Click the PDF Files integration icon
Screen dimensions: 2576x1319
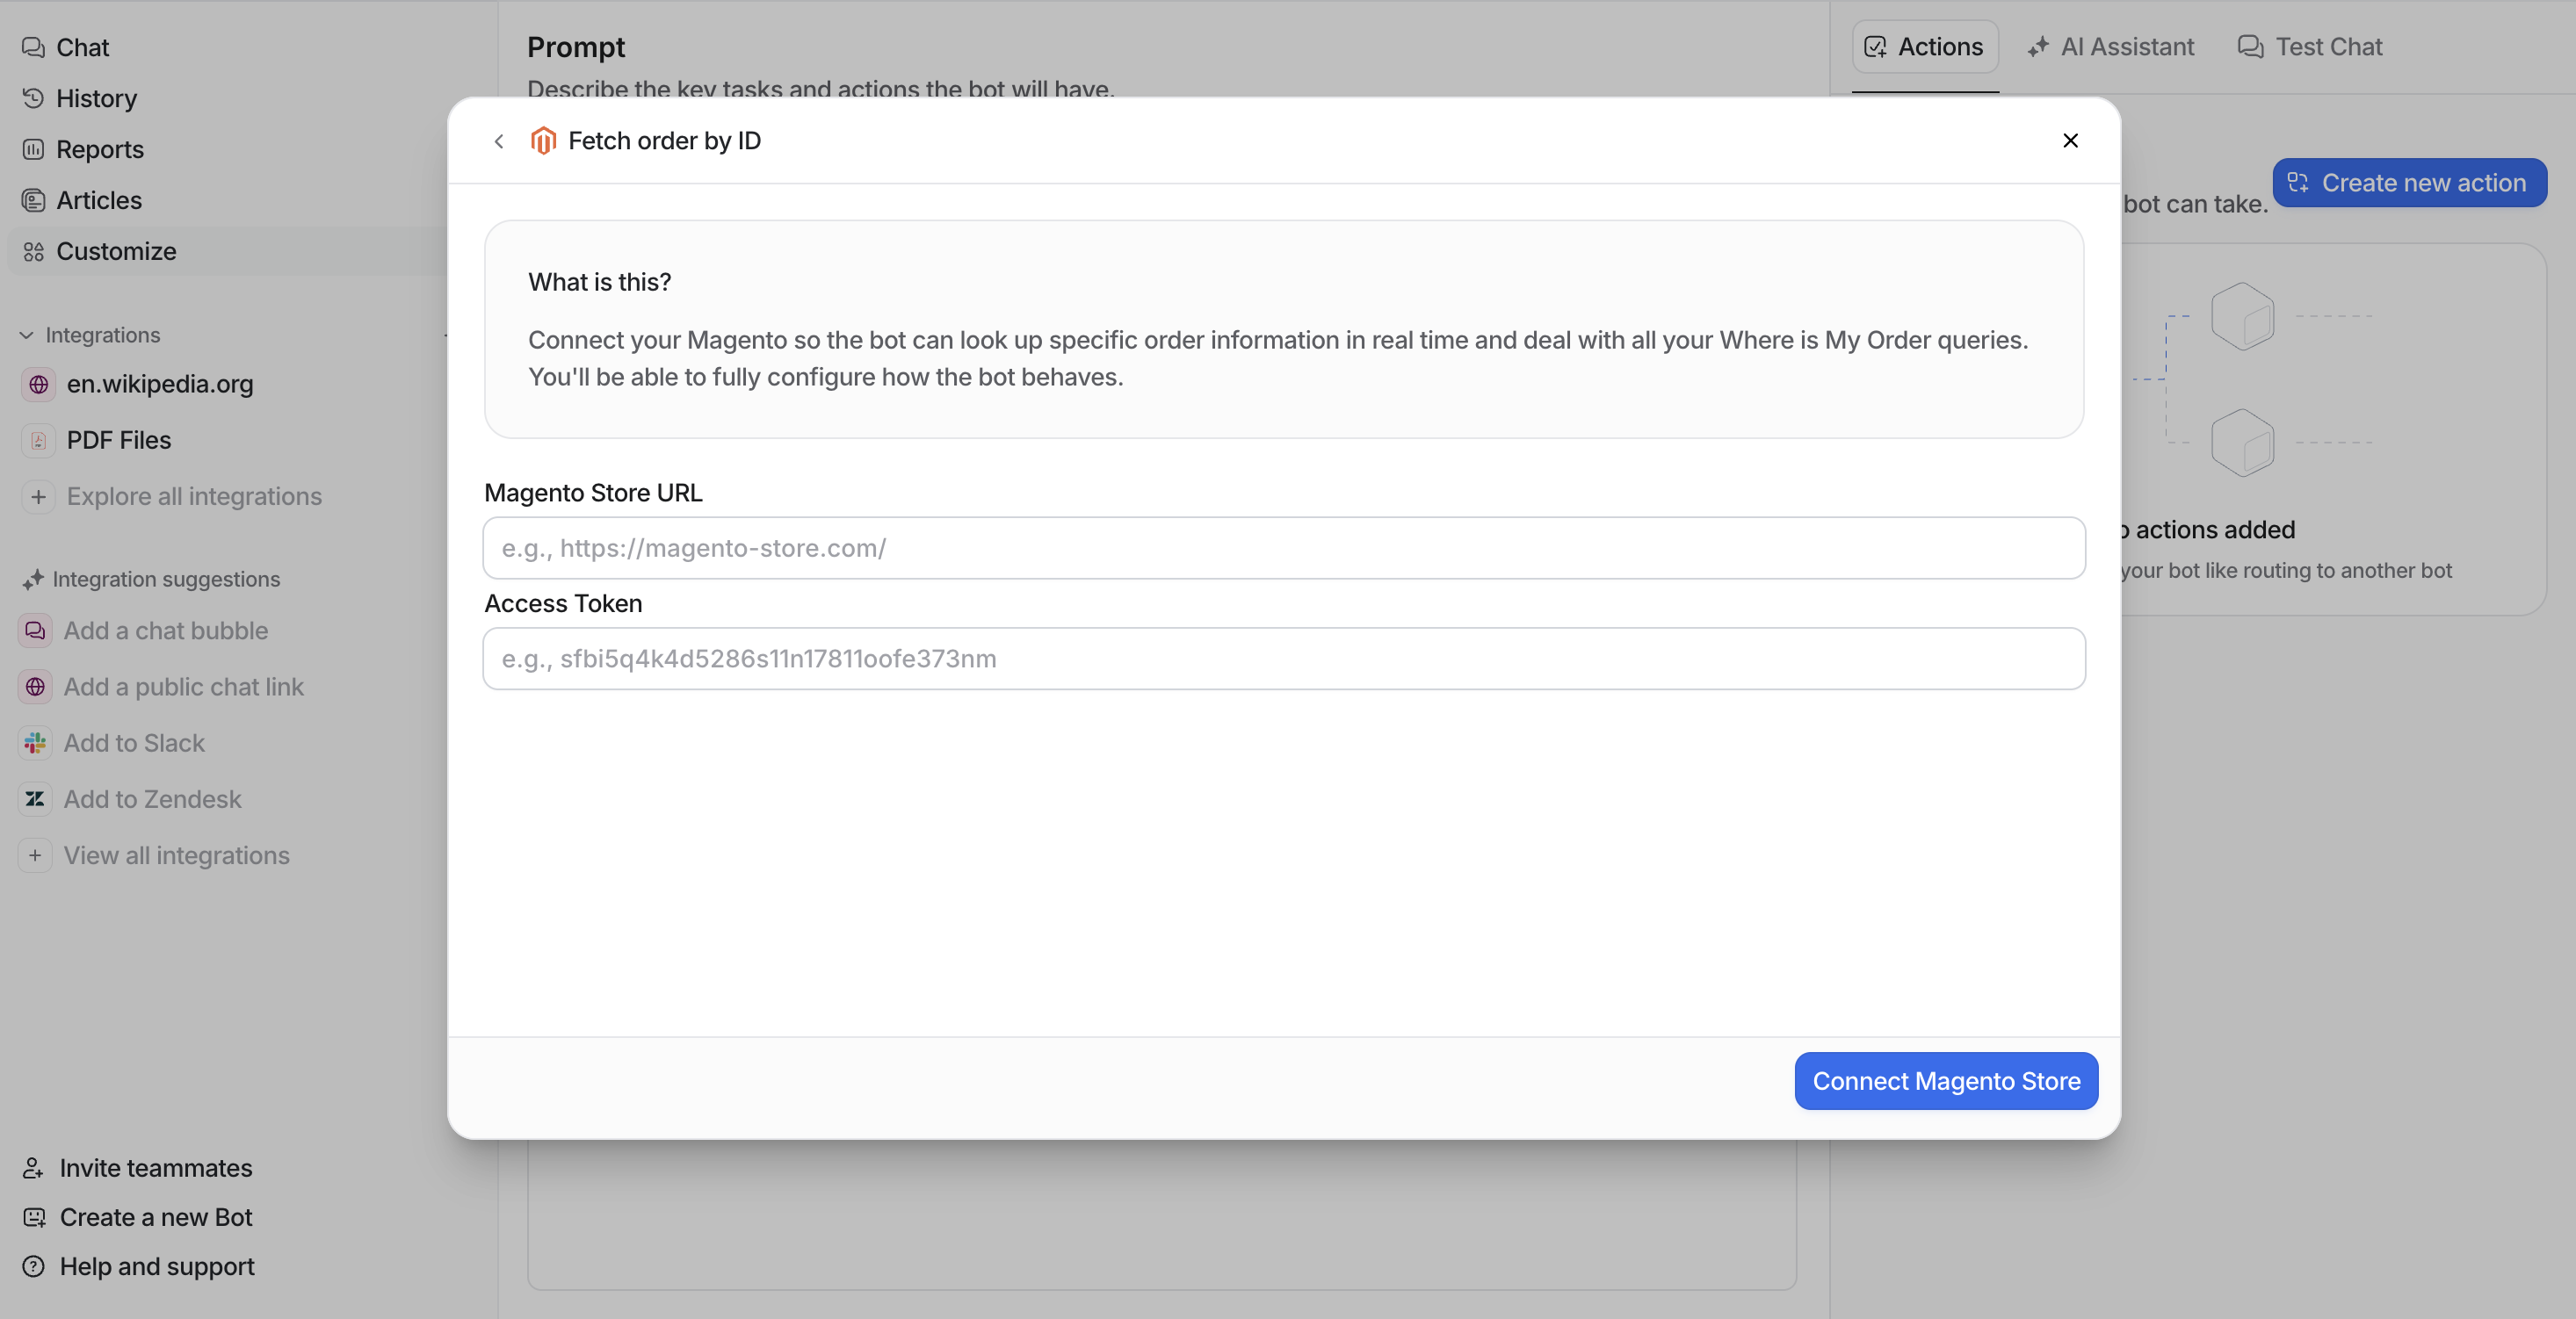(x=38, y=440)
